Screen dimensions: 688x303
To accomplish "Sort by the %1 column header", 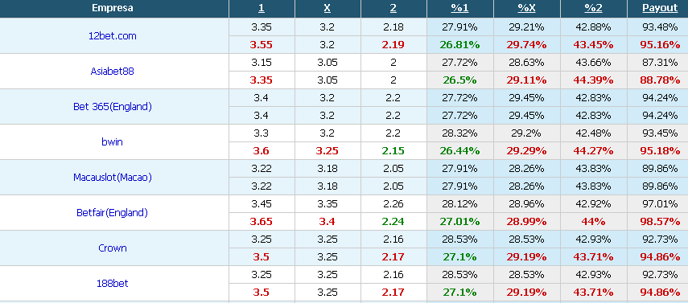I will [x=459, y=8].
